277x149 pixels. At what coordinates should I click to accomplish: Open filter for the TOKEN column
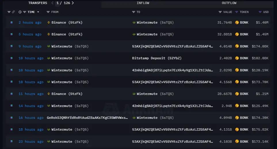[x=236, y=12]
